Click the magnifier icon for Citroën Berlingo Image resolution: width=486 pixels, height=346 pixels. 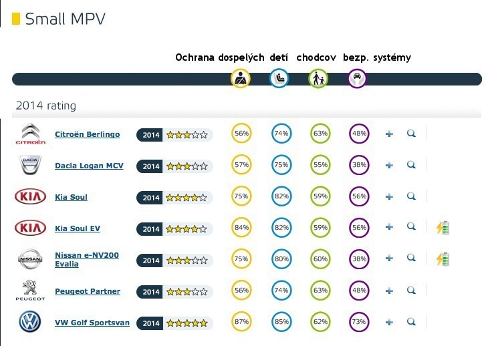[x=411, y=134]
